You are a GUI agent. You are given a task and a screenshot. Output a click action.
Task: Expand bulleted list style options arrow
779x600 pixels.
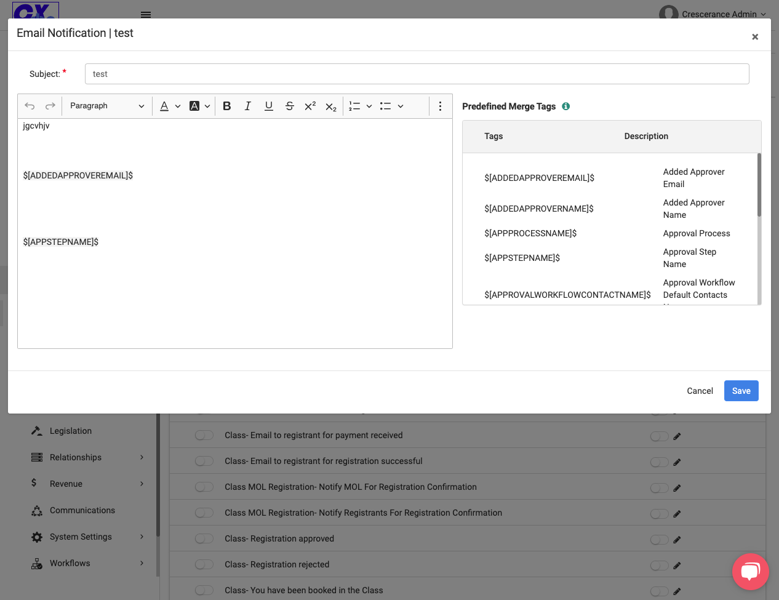[401, 106]
